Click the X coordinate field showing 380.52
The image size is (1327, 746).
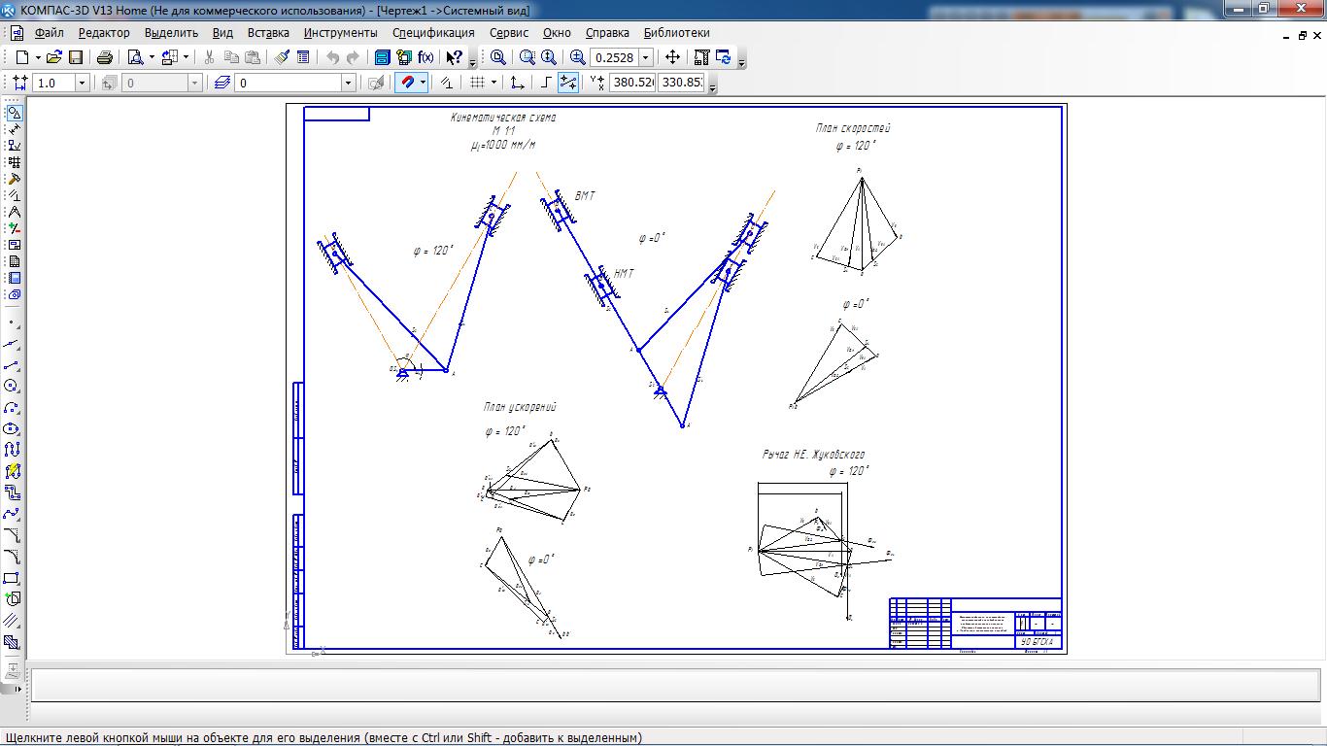point(631,83)
